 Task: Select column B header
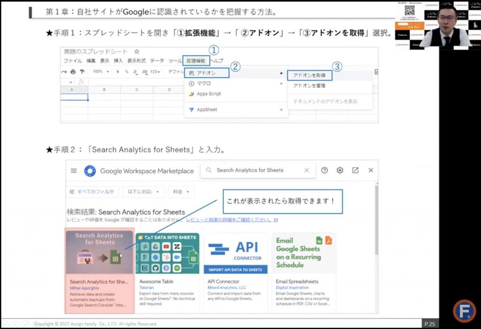tap(104, 90)
